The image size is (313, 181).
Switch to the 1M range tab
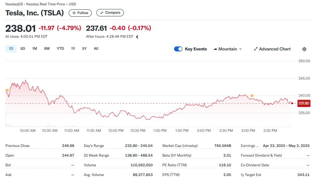(x=34, y=48)
